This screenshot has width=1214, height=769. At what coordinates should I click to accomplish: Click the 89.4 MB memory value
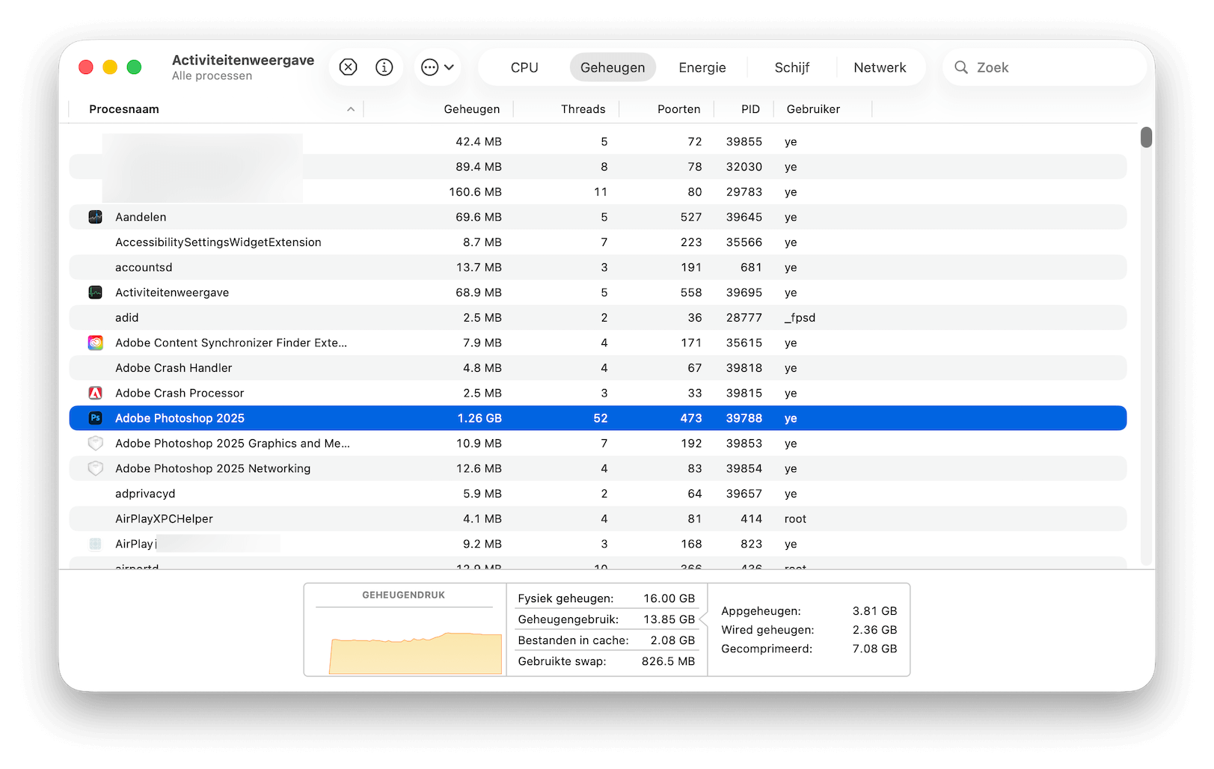pos(479,167)
